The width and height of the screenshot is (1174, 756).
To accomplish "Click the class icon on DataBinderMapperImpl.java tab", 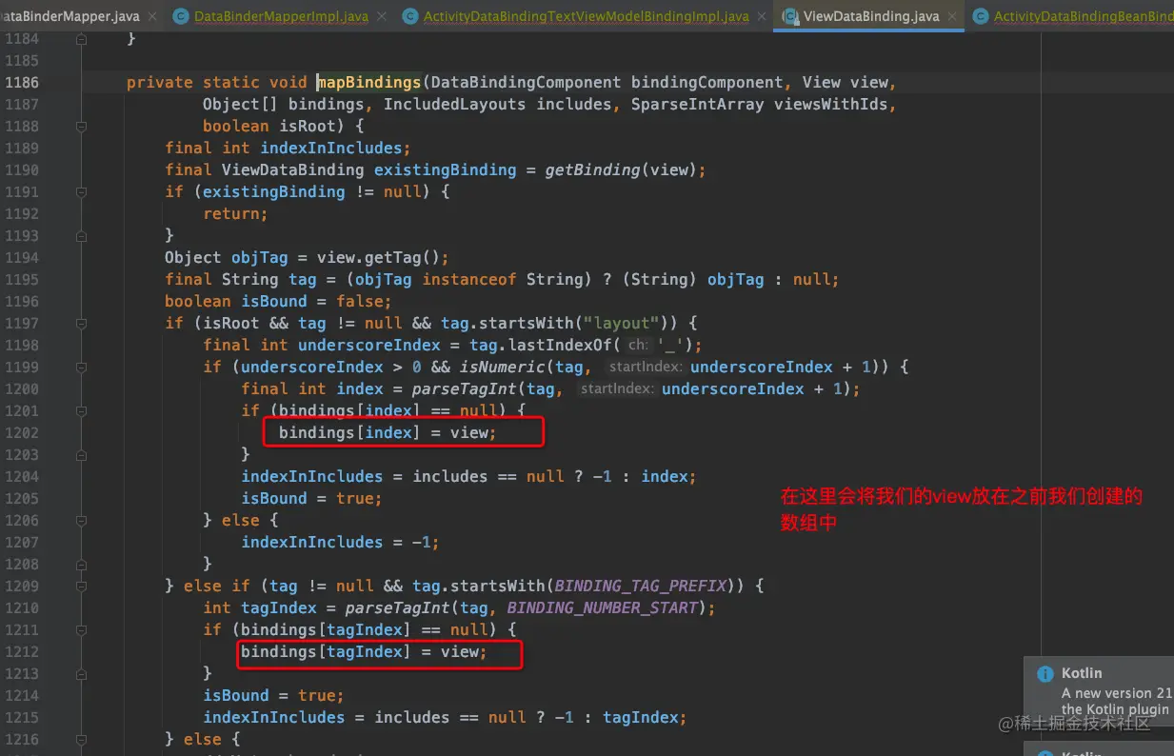I will pos(180,16).
